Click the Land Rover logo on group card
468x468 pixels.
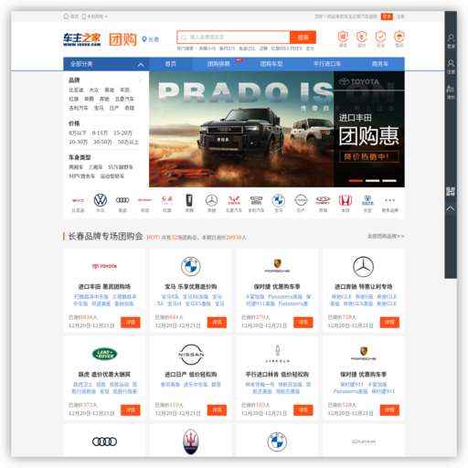click(104, 354)
